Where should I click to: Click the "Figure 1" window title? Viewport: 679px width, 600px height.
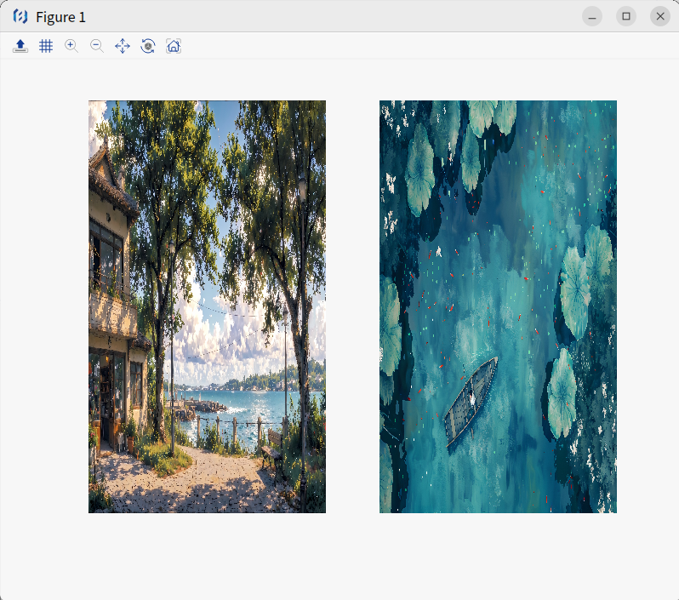[x=60, y=17]
